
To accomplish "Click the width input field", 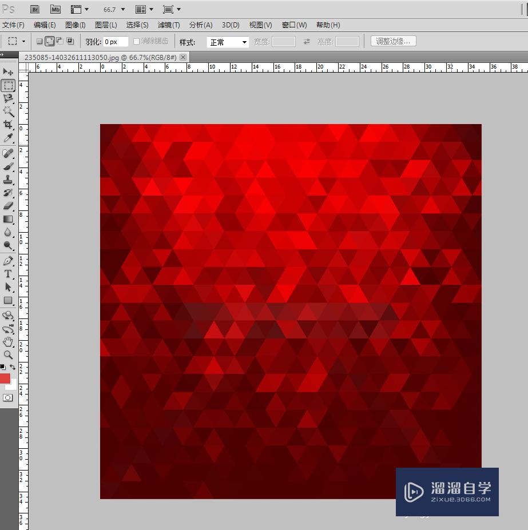I will [x=284, y=42].
